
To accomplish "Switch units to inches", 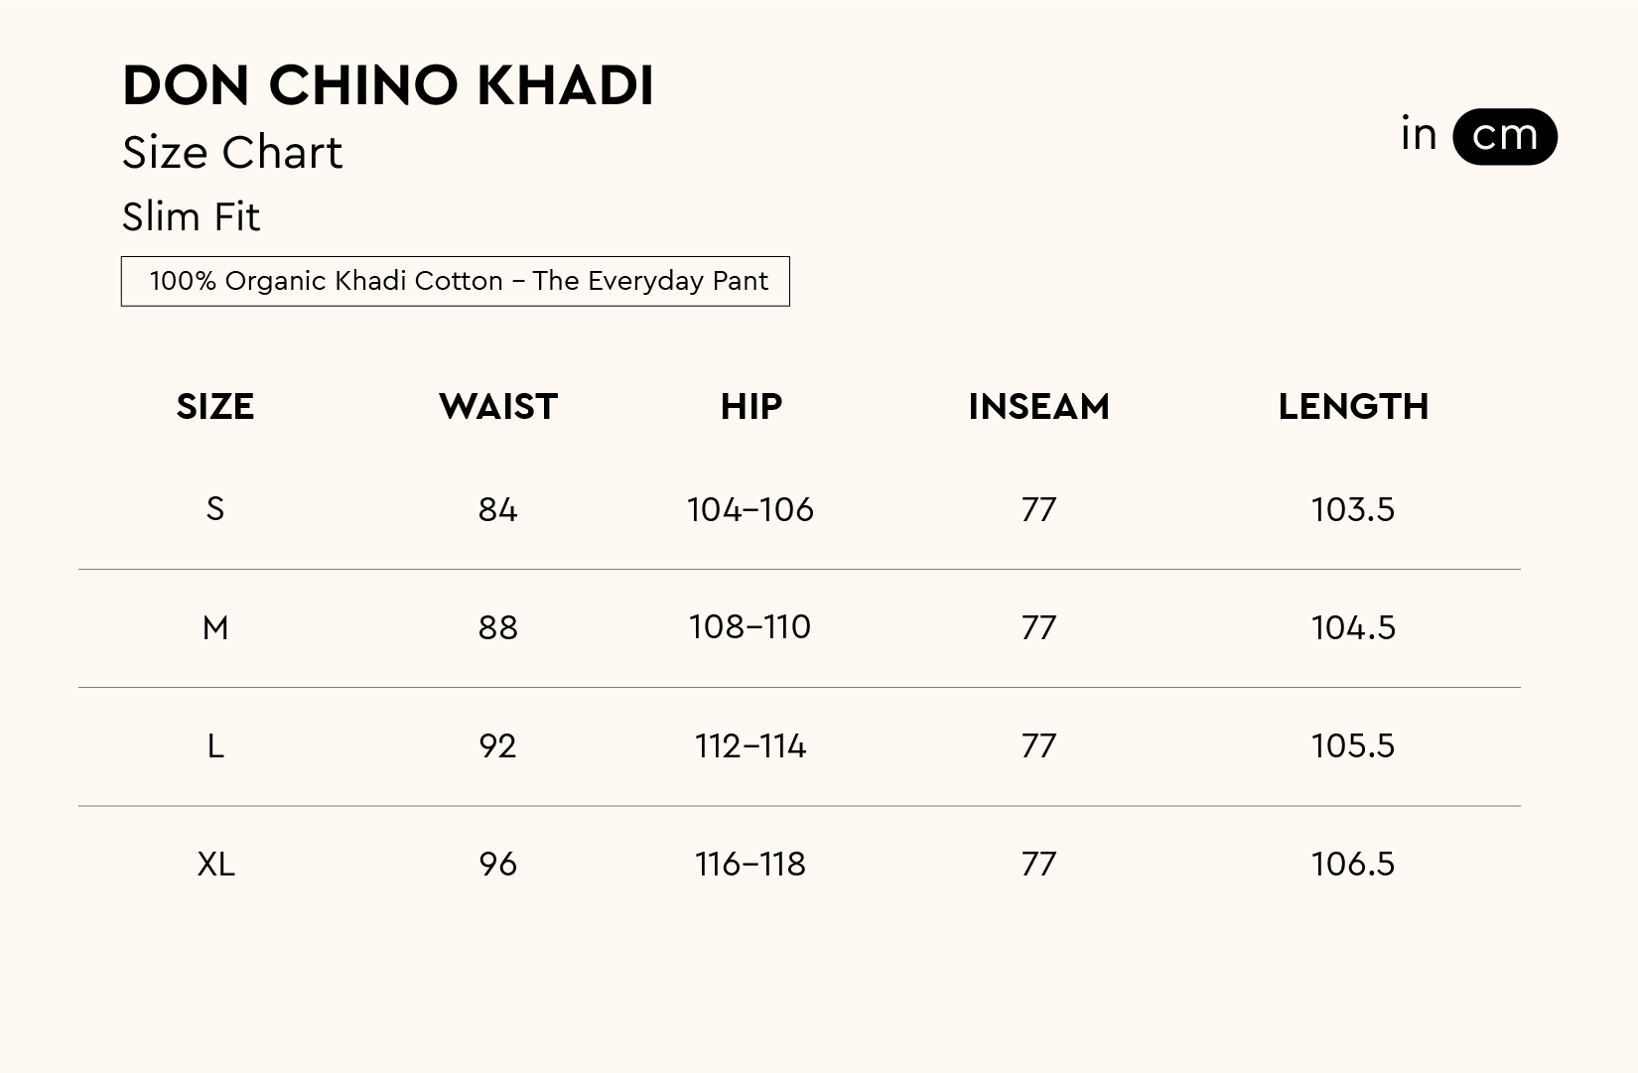I will pyautogui.click(x=1419, y=135).
